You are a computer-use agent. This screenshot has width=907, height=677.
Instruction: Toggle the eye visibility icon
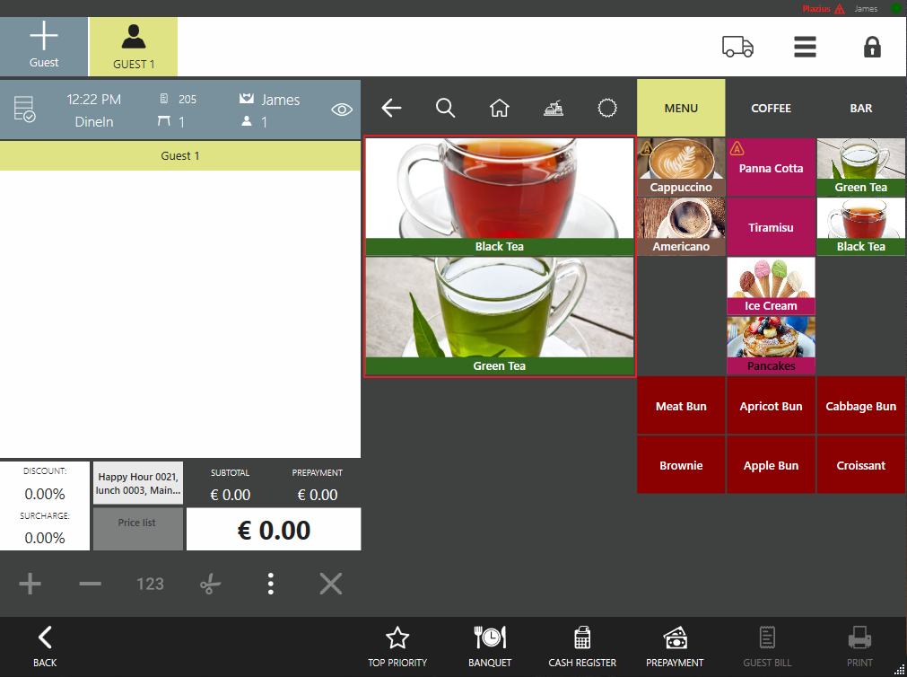click(x=341, y=110)
